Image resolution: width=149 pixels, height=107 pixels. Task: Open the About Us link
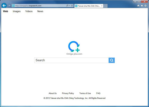coord(52,93)
